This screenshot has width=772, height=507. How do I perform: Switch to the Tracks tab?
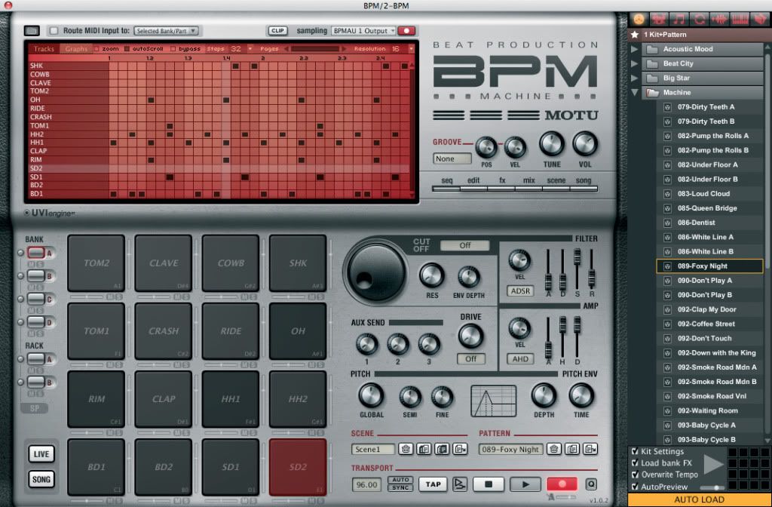pyautogui.click(x=44, y=49)
